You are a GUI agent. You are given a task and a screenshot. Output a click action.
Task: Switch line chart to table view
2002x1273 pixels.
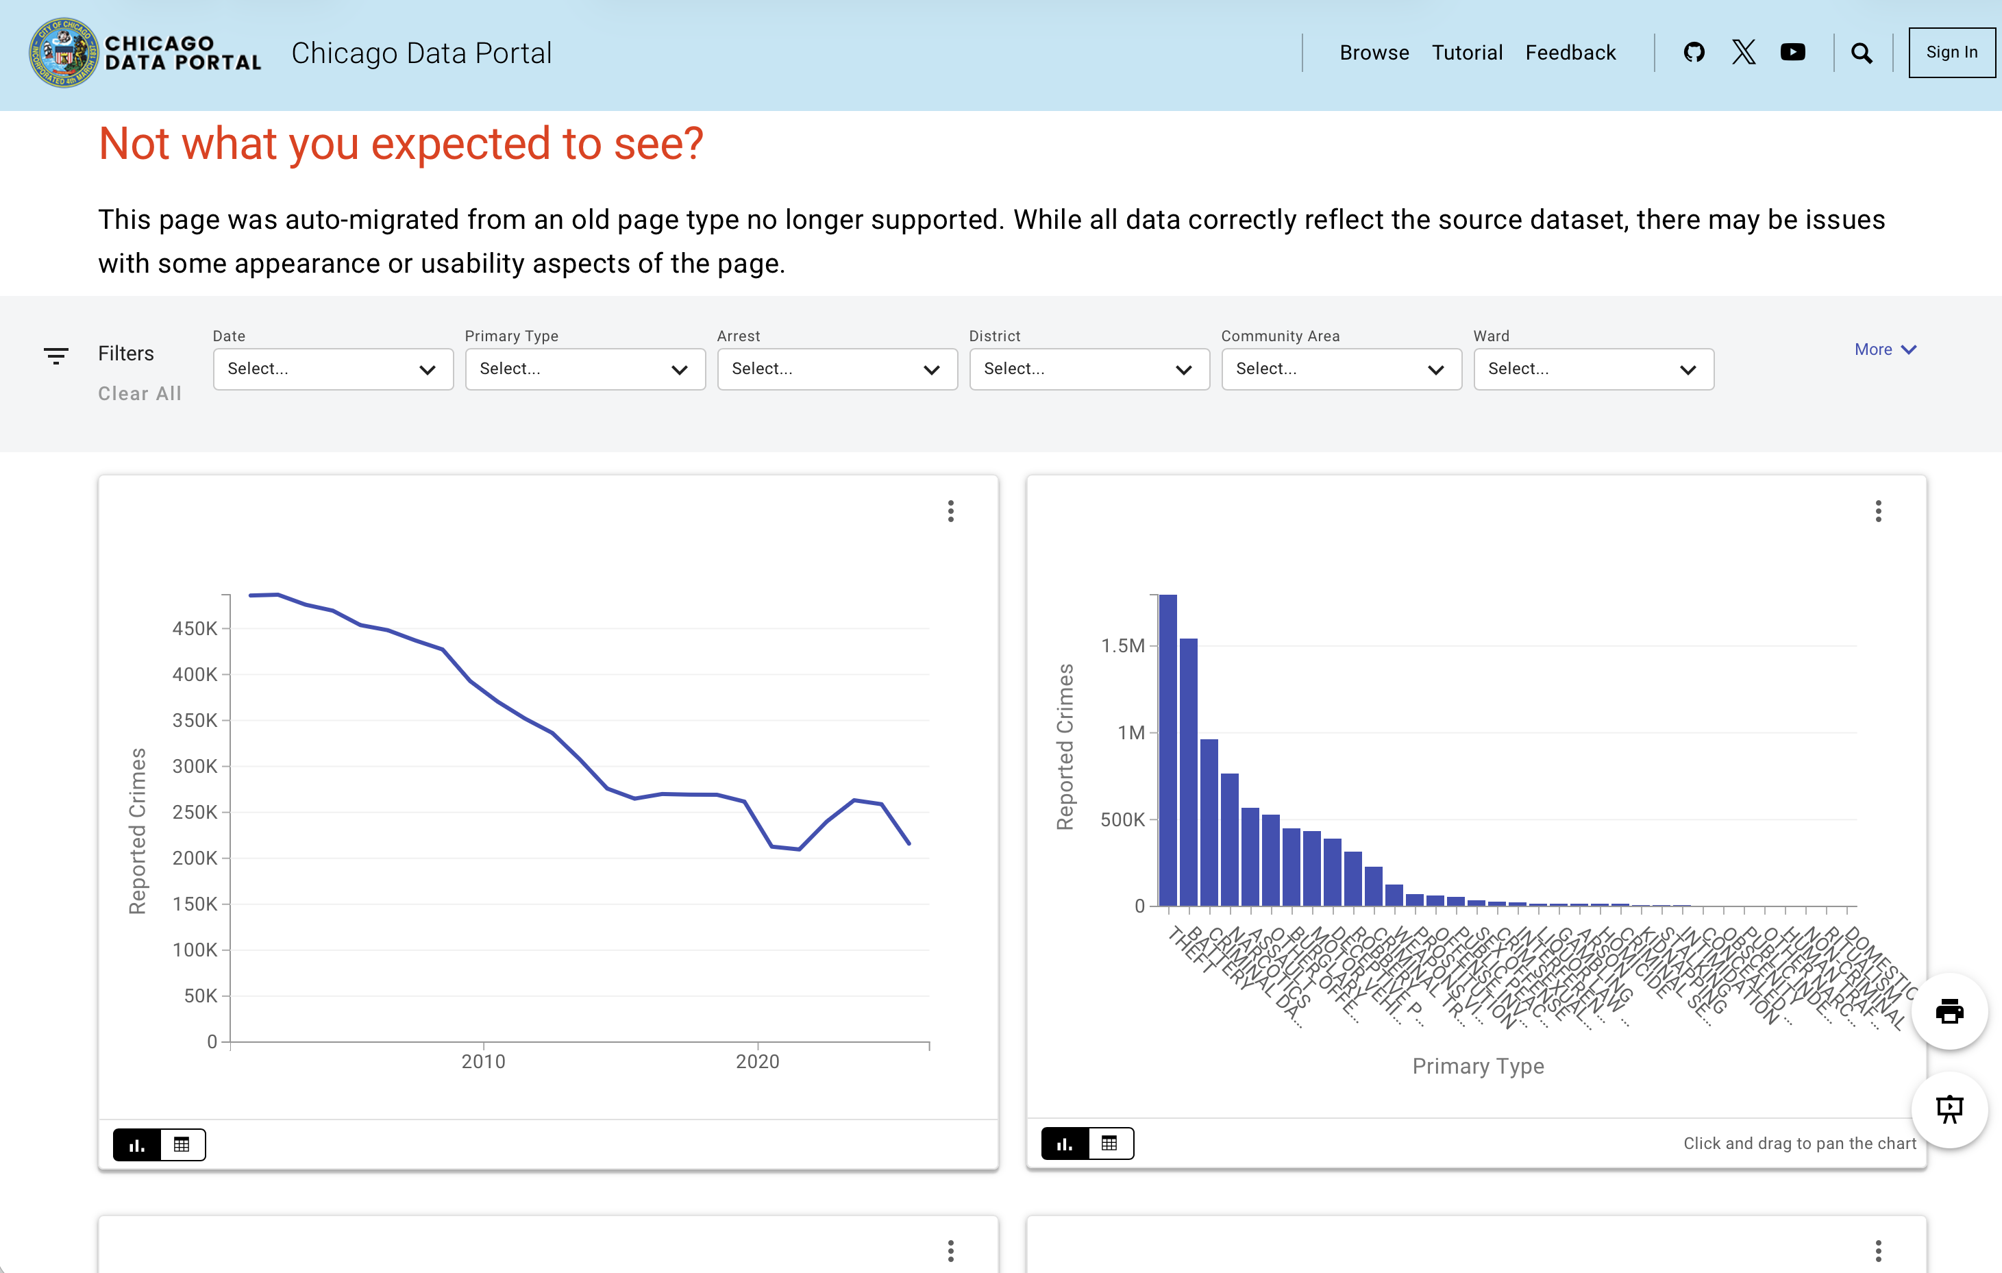coord(182,1144)
